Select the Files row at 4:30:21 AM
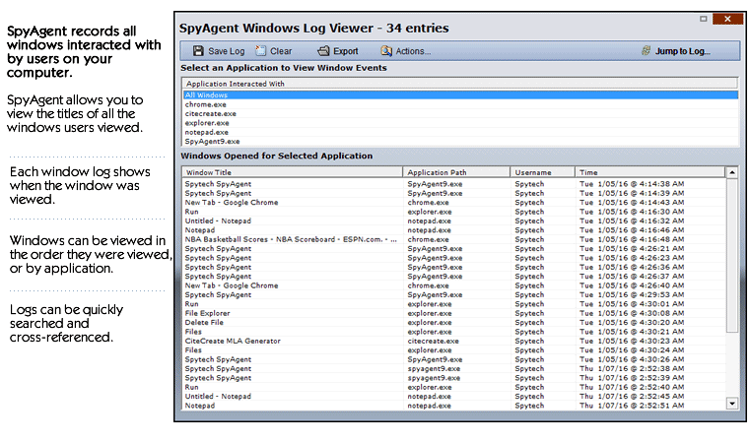The image size is (750, 442). click(453, 332)
